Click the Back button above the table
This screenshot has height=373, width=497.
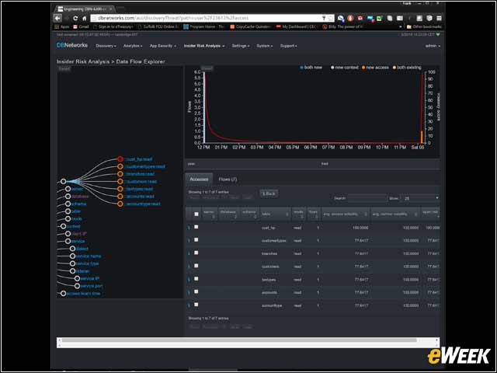pyautogui.click(x=269, y=193)
